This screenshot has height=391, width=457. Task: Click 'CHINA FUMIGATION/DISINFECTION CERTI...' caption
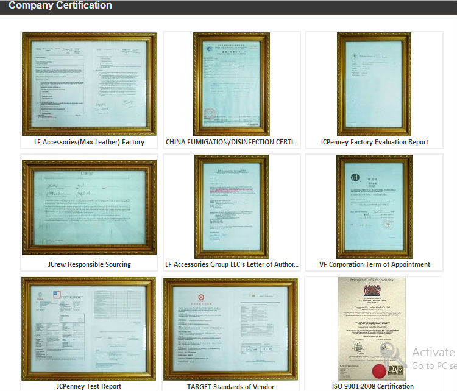[x=232, y=142]
